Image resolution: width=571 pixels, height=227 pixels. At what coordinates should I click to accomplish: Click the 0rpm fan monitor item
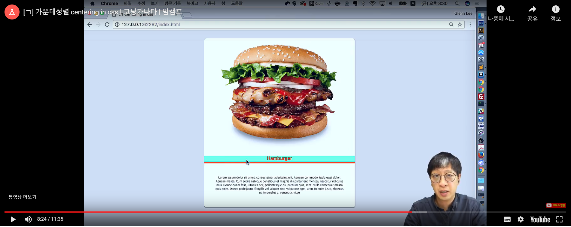point(316,4)
